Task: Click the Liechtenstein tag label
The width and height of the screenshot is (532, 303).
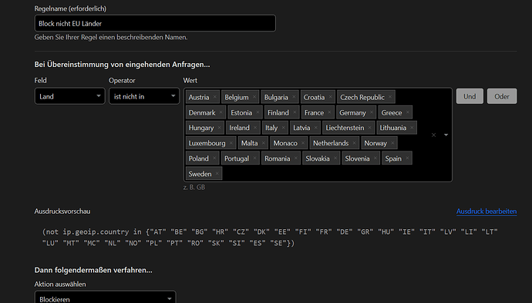Action: click(x=345, y=128)
